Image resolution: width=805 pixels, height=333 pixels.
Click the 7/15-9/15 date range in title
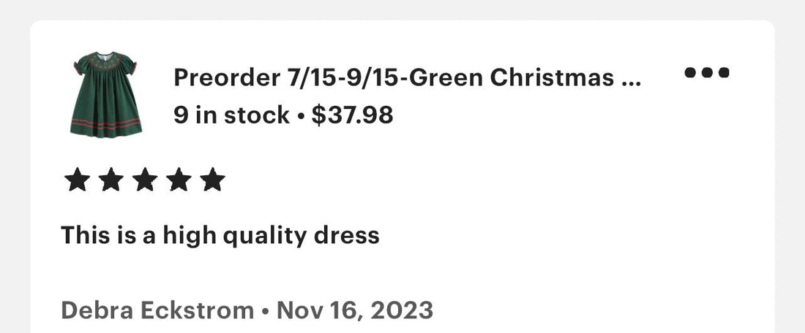pyautogui.click(x=342, y=77)
